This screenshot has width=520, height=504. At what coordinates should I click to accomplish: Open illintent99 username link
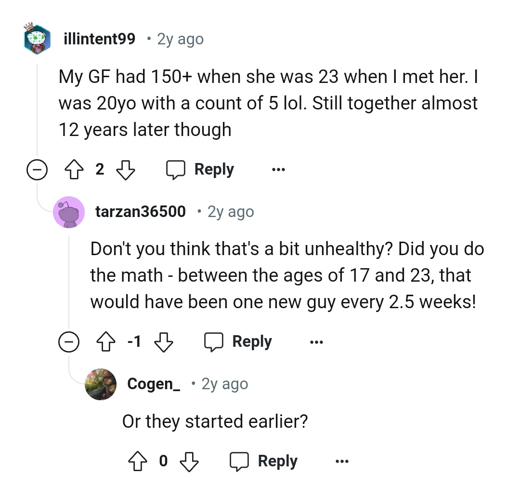pos(100,39)
